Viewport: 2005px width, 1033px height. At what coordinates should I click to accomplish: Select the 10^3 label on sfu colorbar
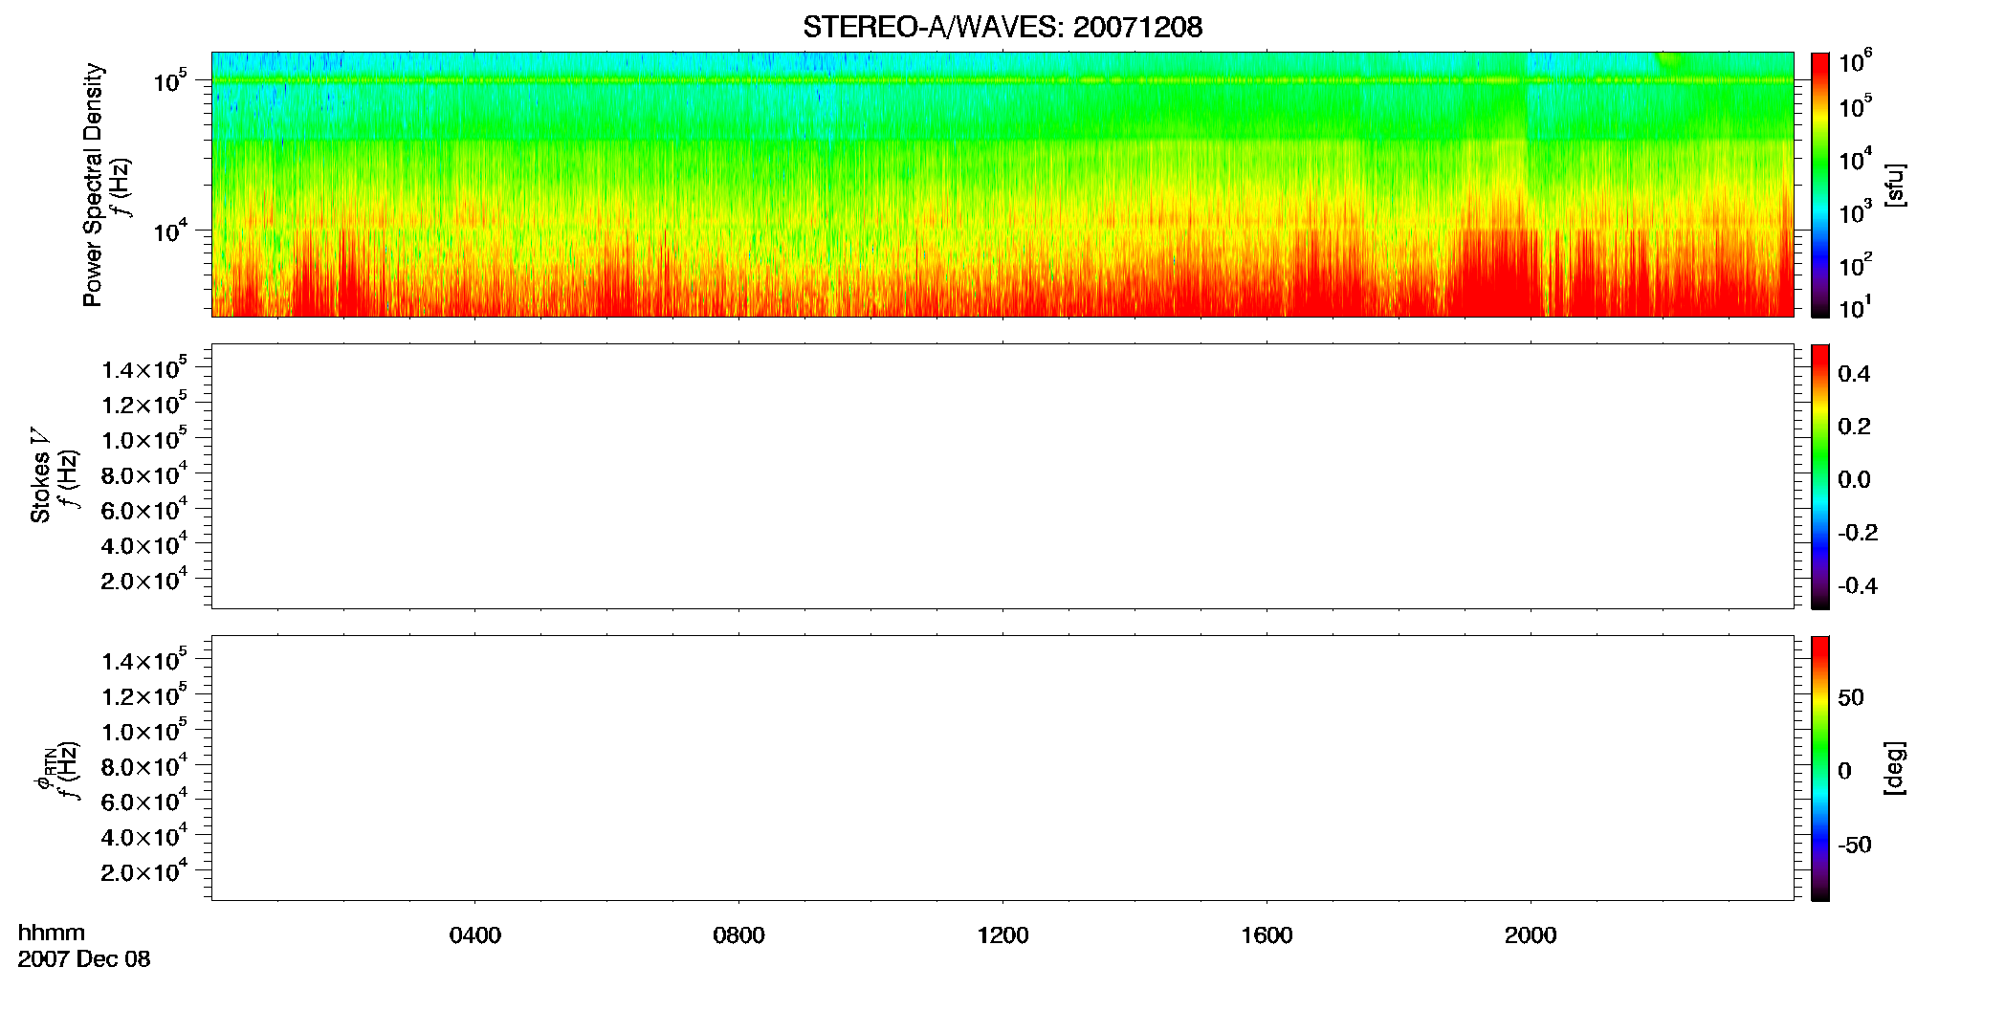[1855, 211]
